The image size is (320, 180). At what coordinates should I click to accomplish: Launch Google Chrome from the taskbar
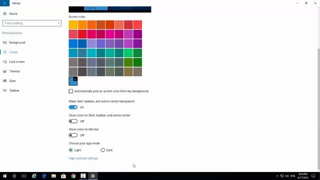[73, 176]
